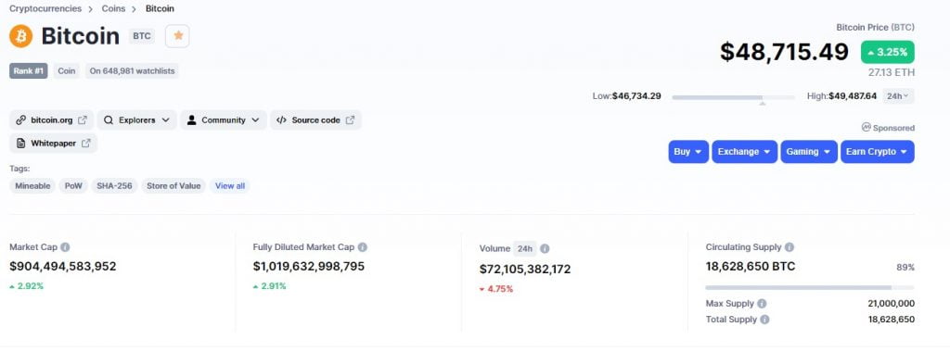Click the orange Bitcoin logo icon
The image size is (950, 352).
click(20, 36)
